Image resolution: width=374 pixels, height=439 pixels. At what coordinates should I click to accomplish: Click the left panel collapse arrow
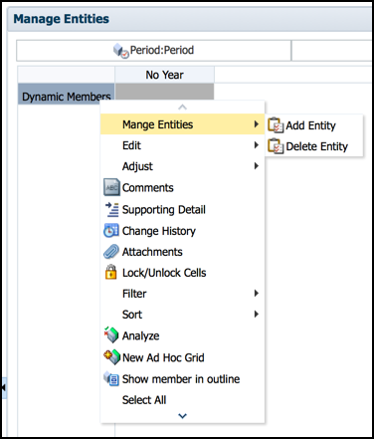[3, 387]
